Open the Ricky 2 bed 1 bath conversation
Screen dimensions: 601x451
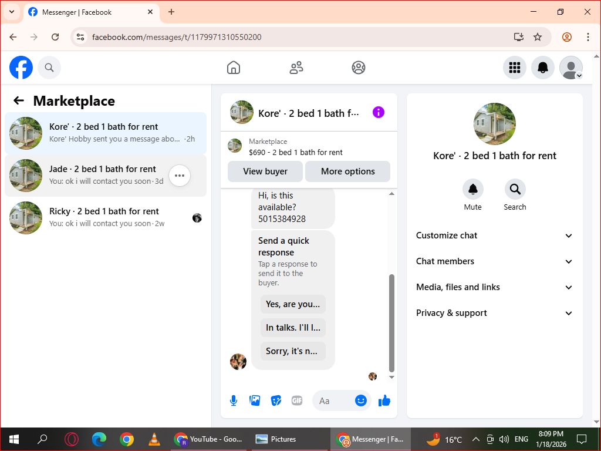coord(106,218)
